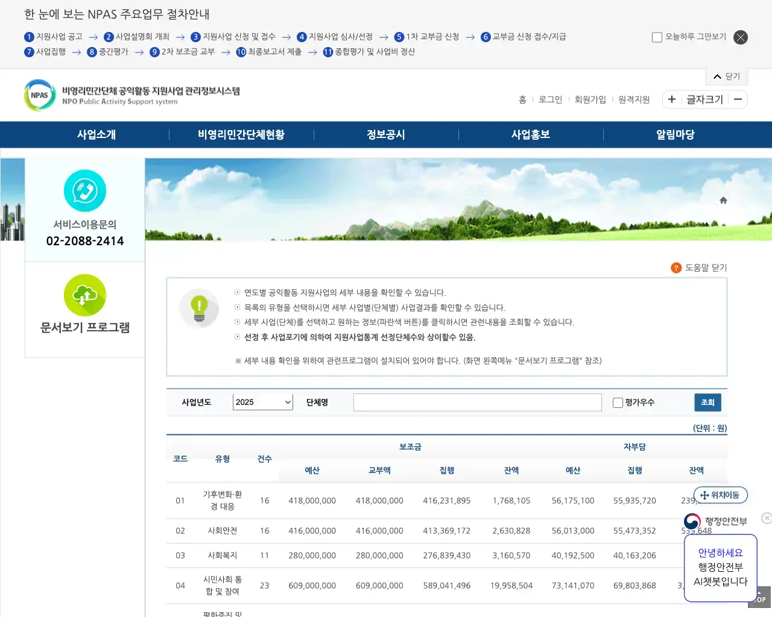Click the phone service inquiry icon
The image size is (772, 617).
[x=85, y=191]
